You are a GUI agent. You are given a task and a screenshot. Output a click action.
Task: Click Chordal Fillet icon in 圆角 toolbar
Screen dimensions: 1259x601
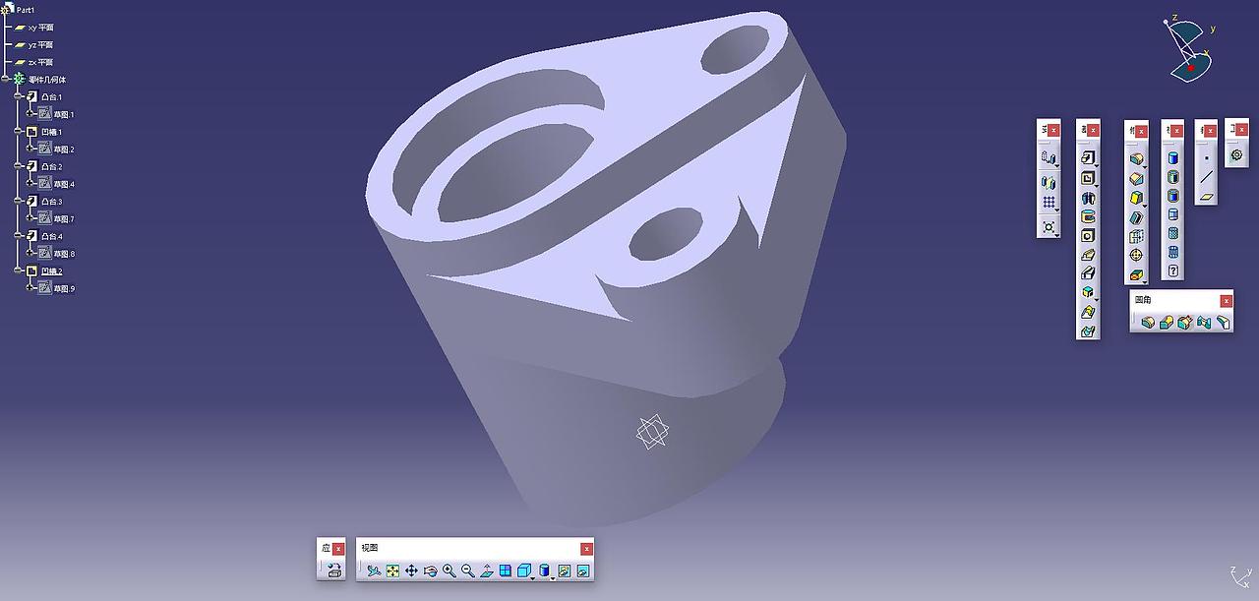tap(1184, 322)
